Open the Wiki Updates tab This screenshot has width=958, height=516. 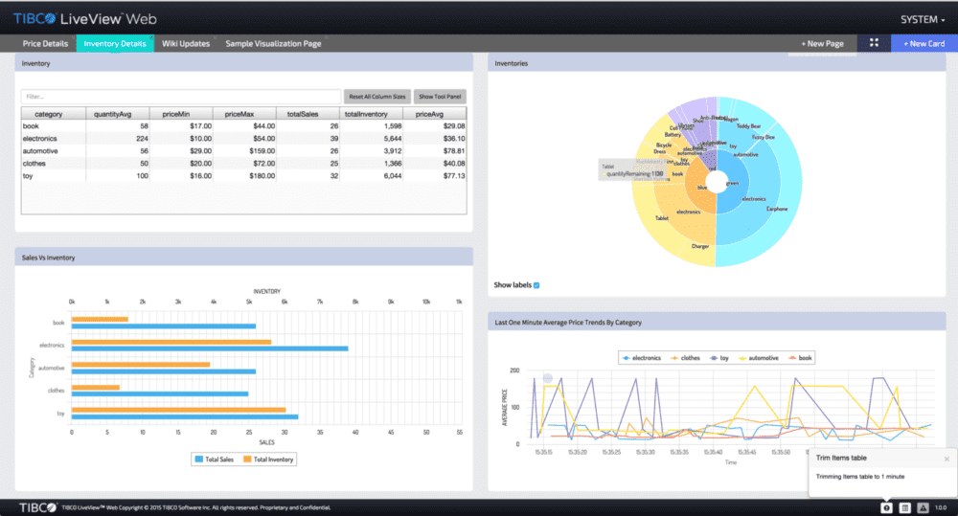185,43
